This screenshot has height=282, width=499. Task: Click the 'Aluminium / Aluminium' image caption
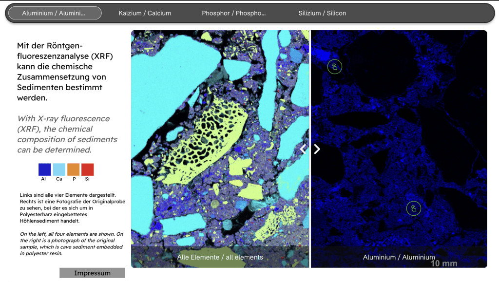click(399, 257)
